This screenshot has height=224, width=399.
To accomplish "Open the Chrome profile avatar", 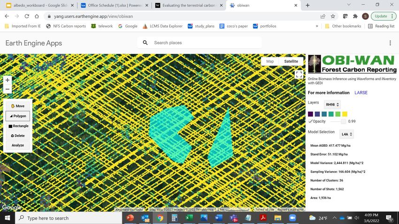I will tap(365, 16).
